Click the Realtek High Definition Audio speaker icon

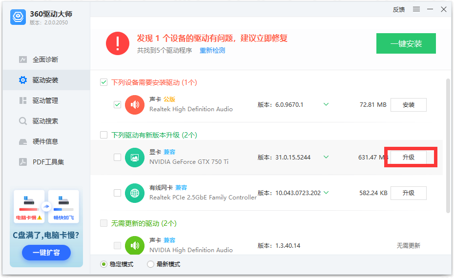(x=135, y=105)
